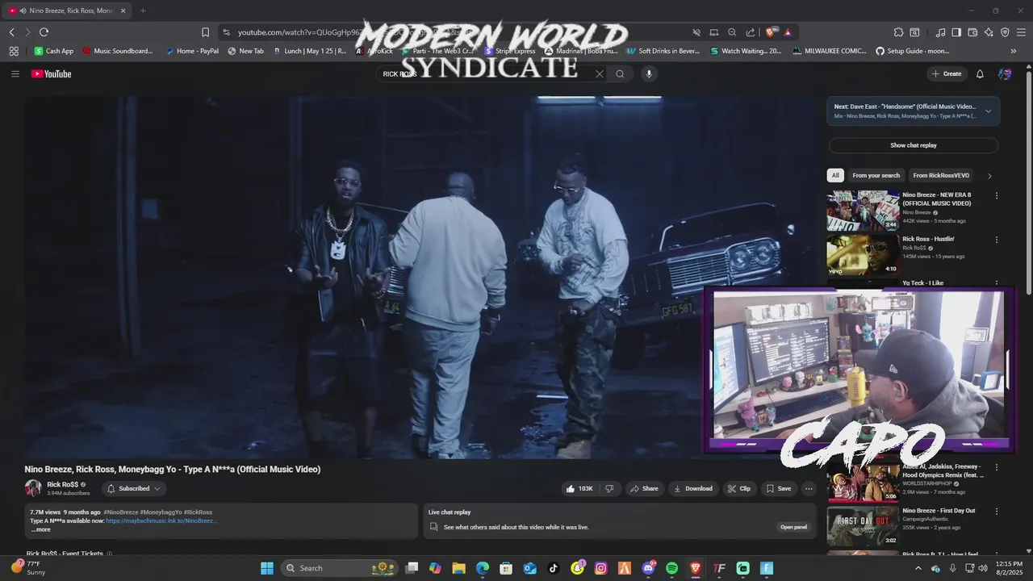Expand description with ...more
Image resolution: width=1033 pixels, height=581 pixels.
[40, 529]
